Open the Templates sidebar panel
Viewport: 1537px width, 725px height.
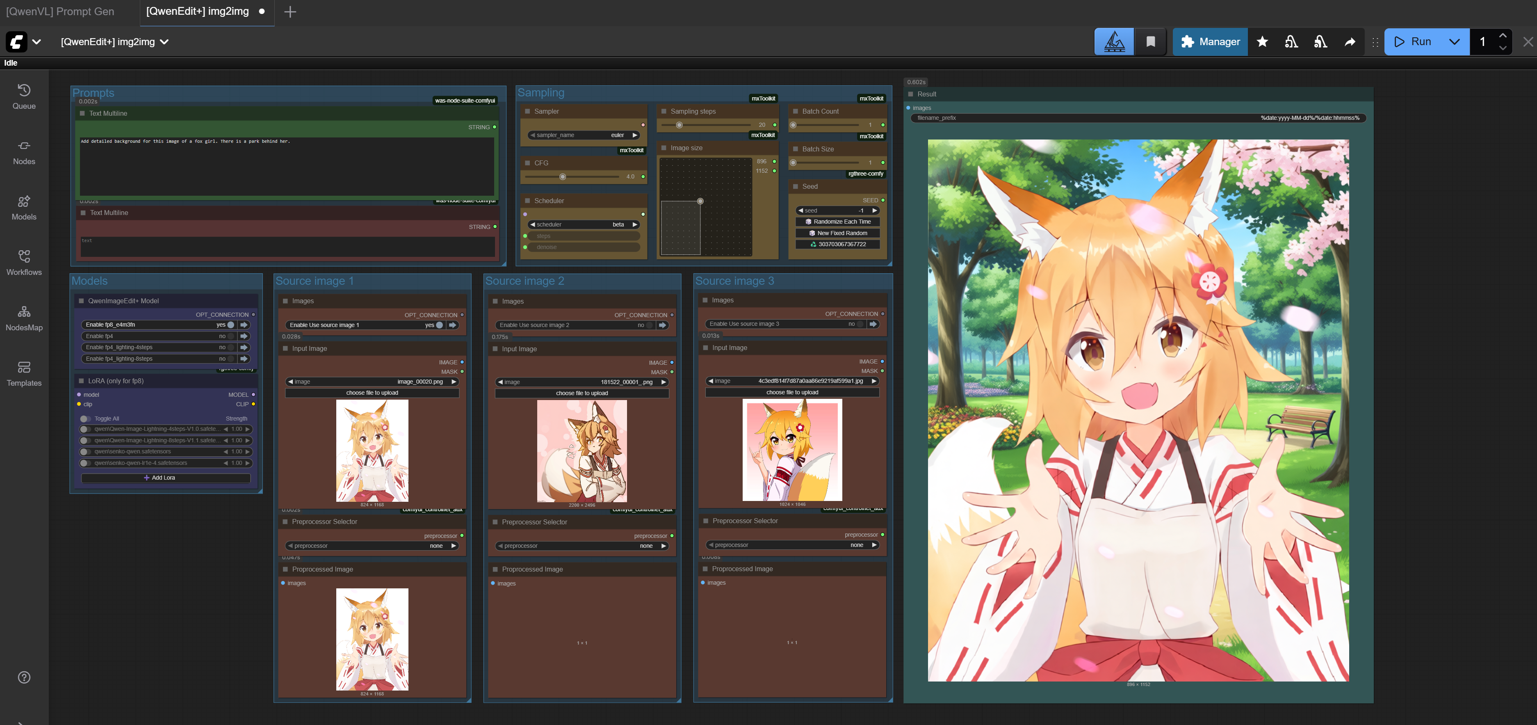point(24,374)
